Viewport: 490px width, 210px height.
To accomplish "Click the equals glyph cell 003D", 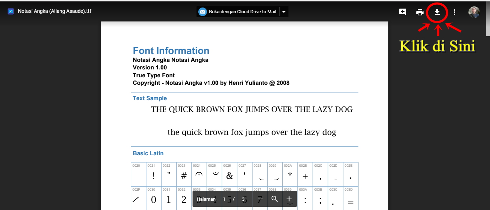I will tap(351, 198).
